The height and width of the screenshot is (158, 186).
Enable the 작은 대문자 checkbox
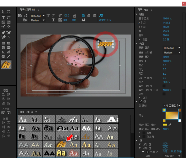tap(164, 86)
